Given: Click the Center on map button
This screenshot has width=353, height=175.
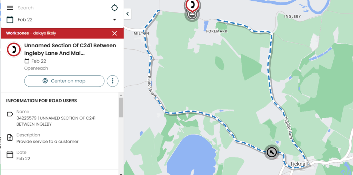Looking at the screenshot, I should click(64, 81).
